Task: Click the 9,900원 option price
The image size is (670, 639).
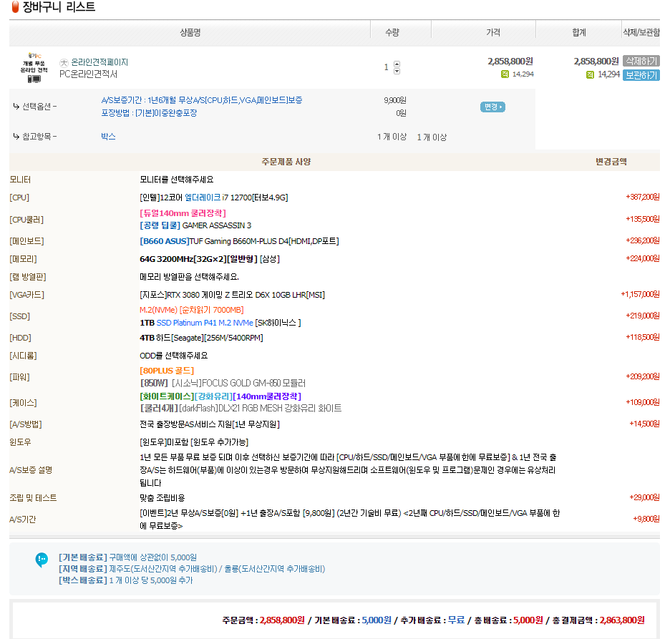Action: pos(395,100)
